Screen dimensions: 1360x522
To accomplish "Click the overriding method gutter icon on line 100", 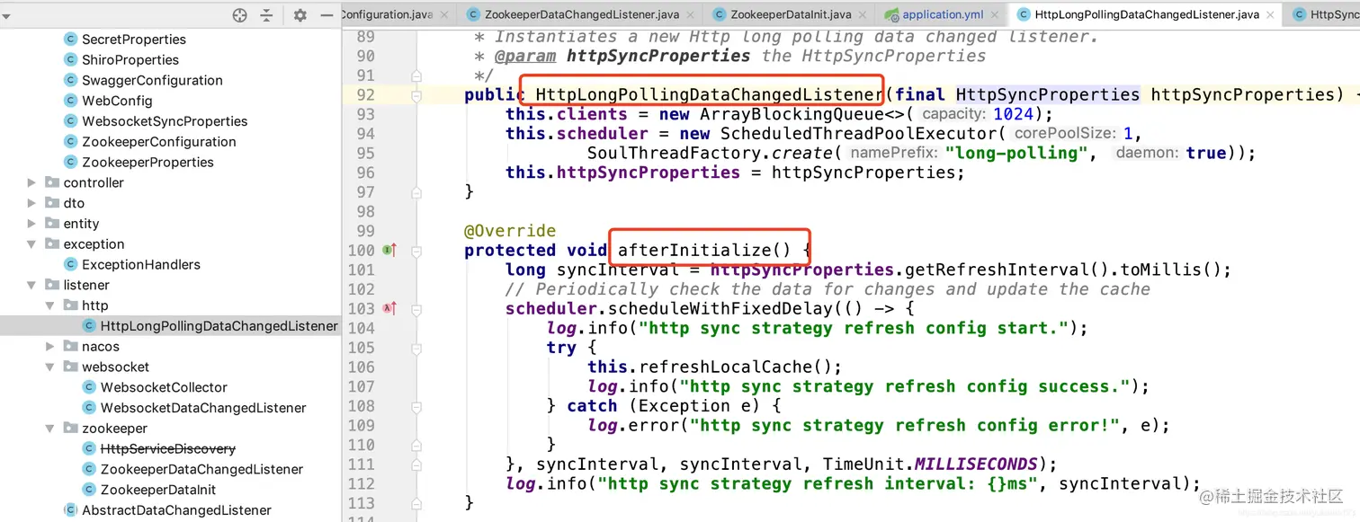I will [389, 250].
